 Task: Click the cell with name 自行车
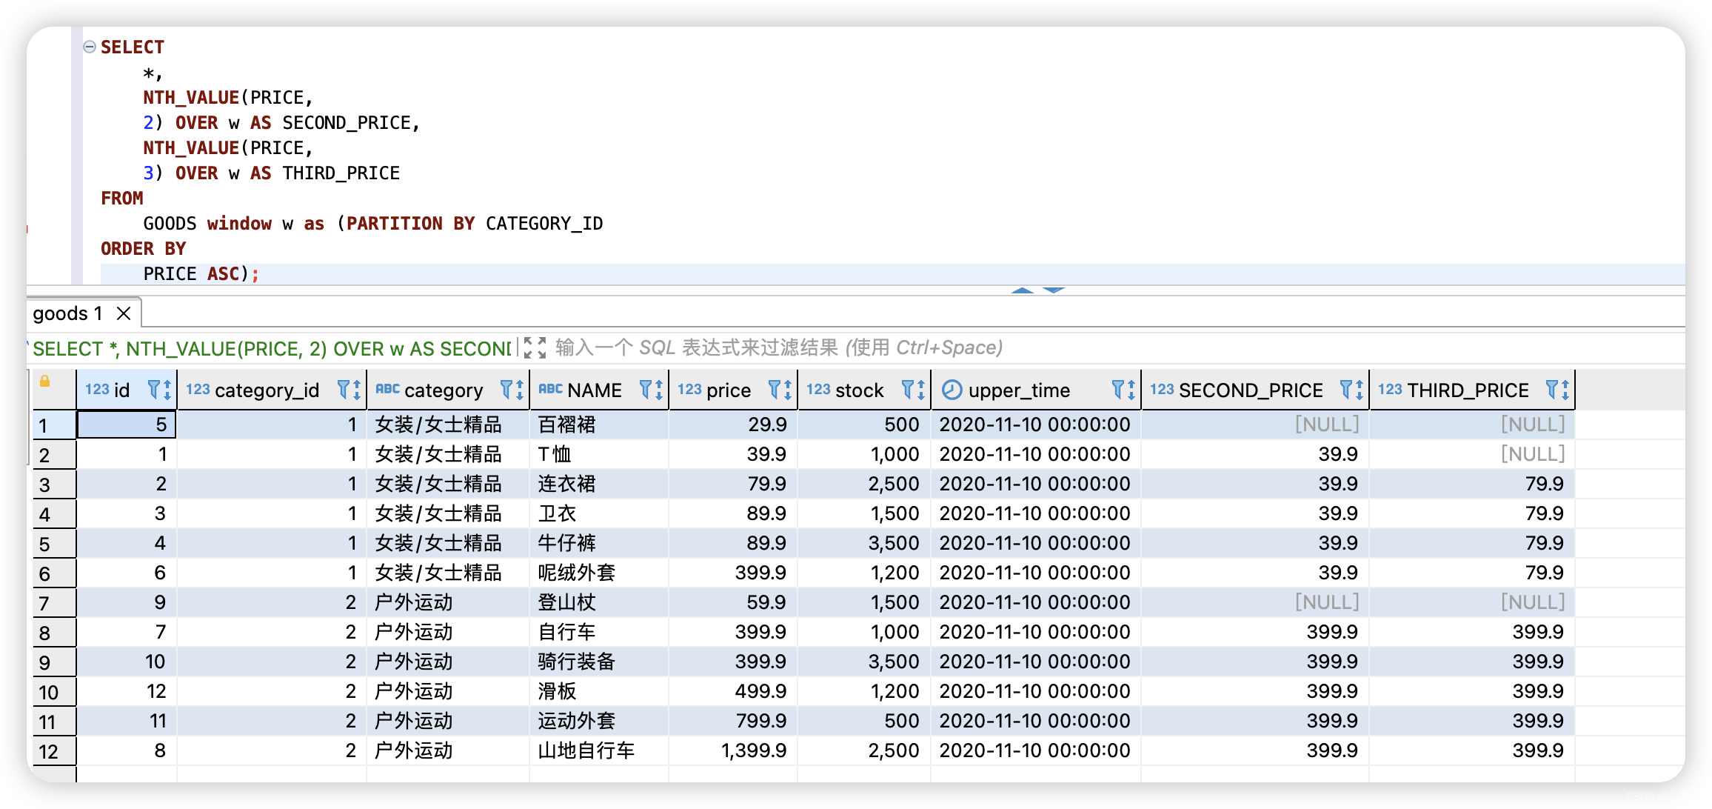599,632
